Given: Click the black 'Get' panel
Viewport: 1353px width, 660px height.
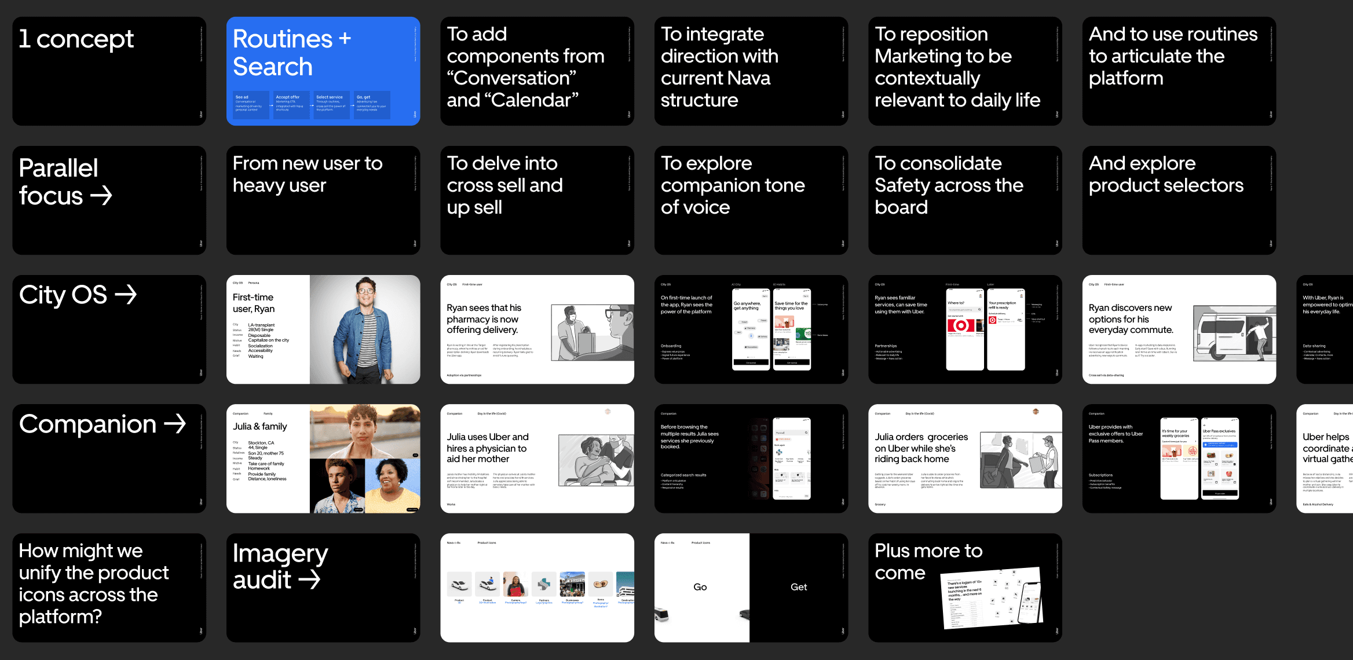Looking at the screenshot, I should tap(799, 588).
